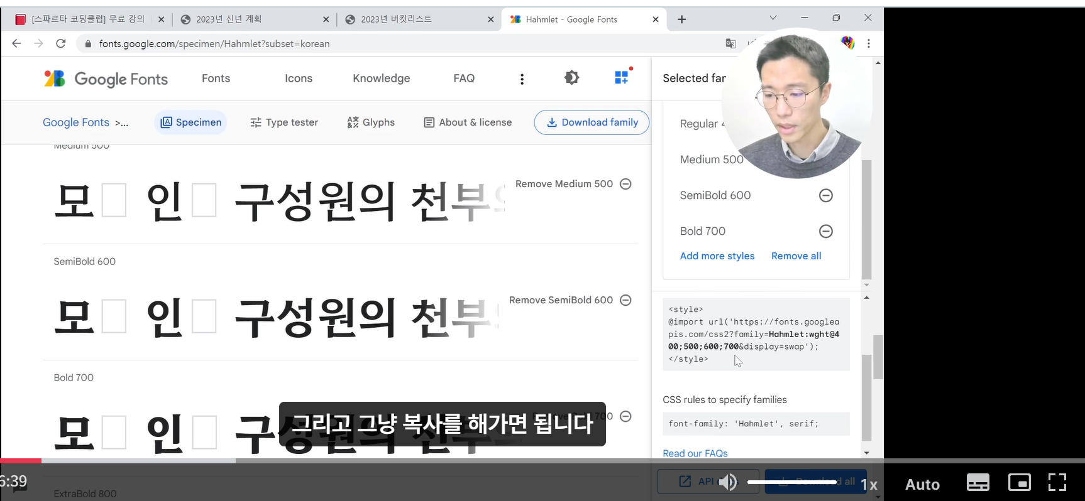1085x501 pixels.
Task: Click the @import style code block
Action: 756,334
